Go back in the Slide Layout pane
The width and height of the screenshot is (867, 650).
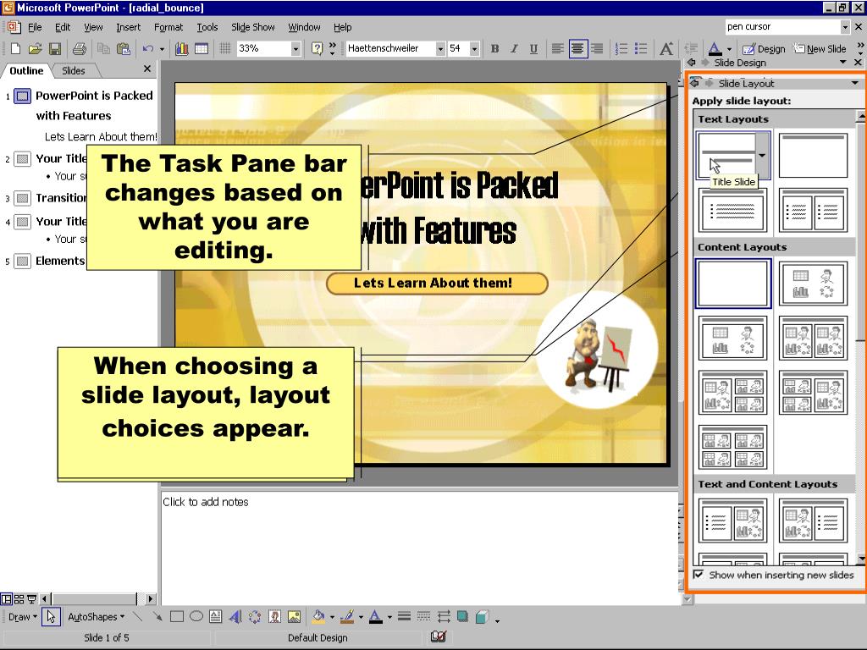pos(695,83)
